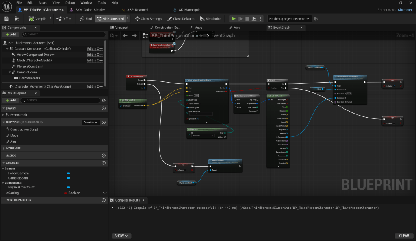Click the Components search field

click(61, 35)
